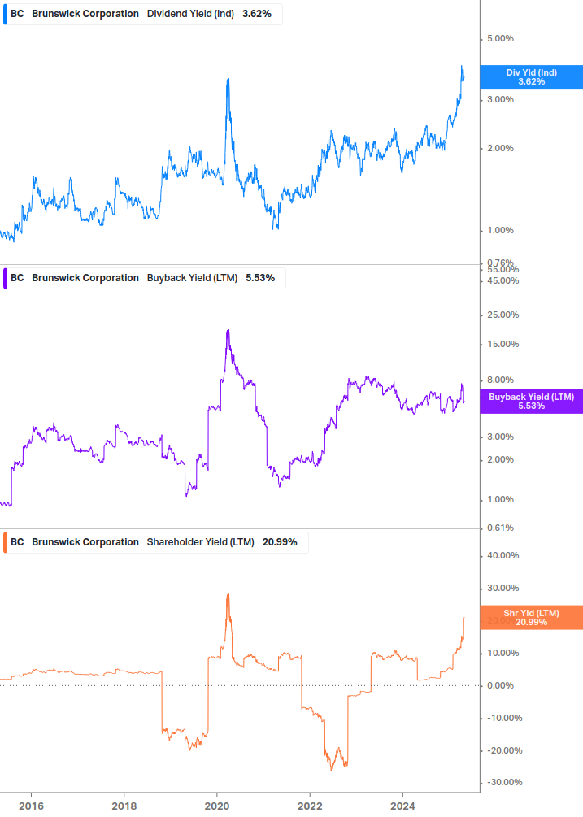Click the 20.99% value in shareholder legend
The width and height of the screenshot is (583, 817).
point(280,542)
